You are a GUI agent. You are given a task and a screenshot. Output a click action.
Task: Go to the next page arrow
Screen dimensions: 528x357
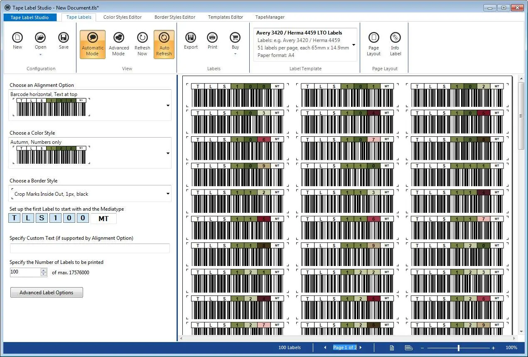click(x=360, y=347)
